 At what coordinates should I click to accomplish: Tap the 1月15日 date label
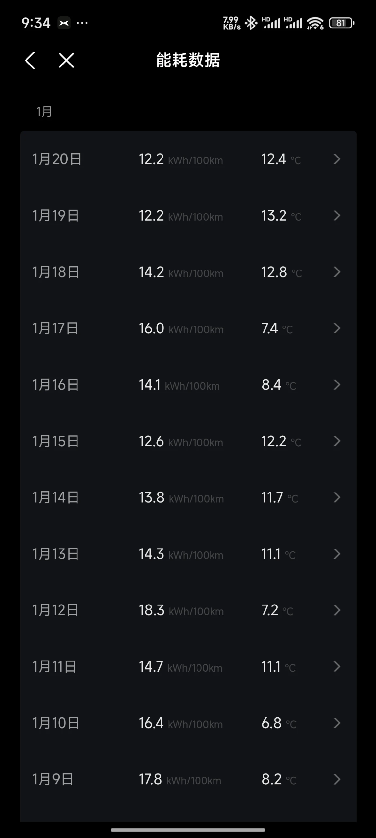click(56, 441)
